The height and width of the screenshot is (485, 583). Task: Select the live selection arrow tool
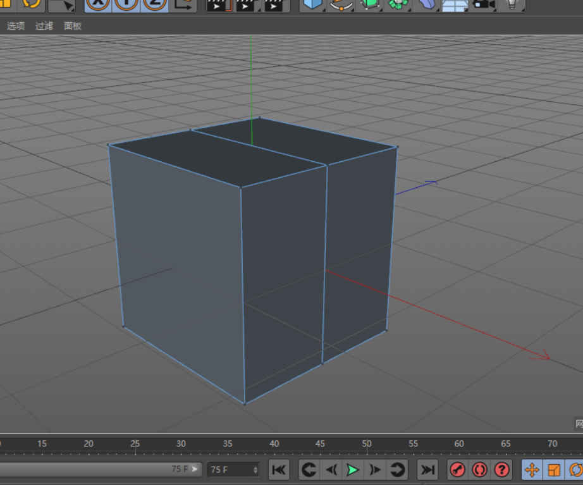62,4
